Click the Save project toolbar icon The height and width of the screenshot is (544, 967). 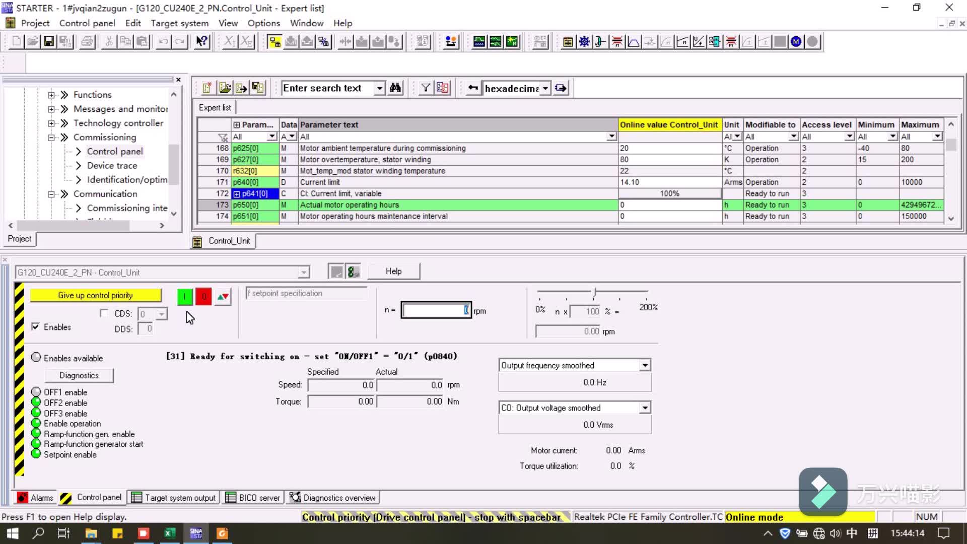coord(49,42)
